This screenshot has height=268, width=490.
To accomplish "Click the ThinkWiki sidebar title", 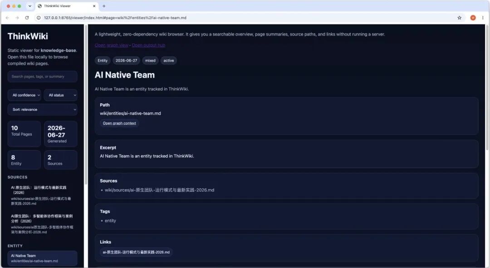I will coord(28,36).
